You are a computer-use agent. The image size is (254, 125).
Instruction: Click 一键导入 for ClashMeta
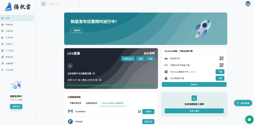tap(148, 111)
